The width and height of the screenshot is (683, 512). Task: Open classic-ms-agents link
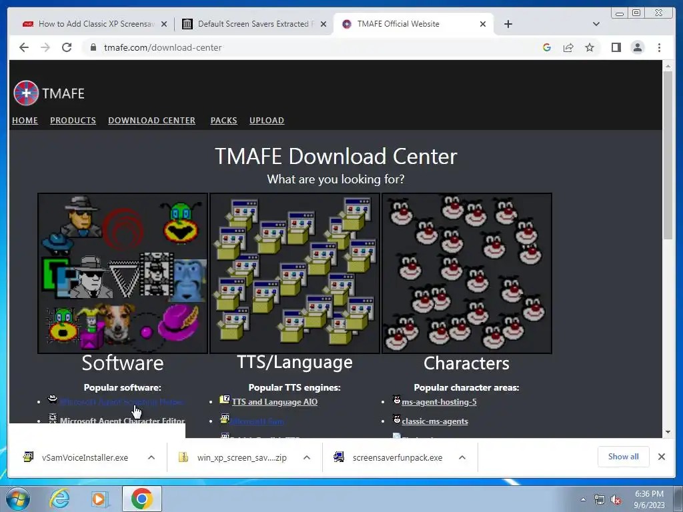pyautogui.click(x=435, y=421)
